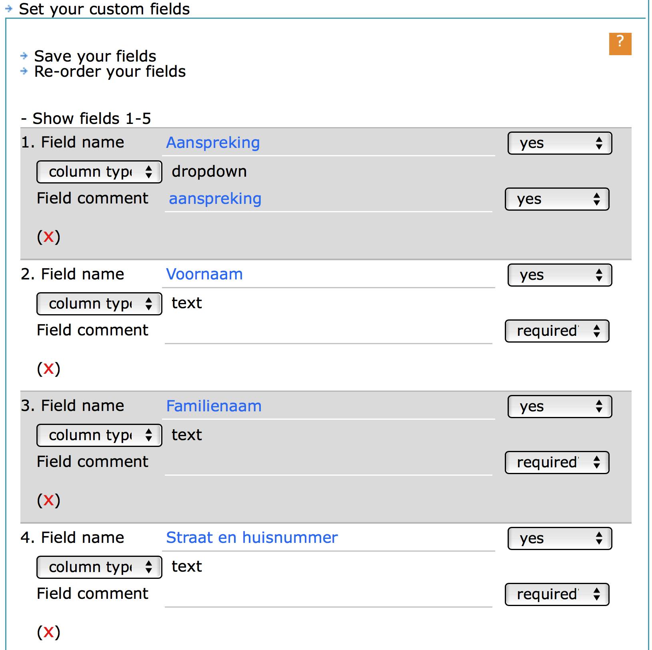This screenshot has width=652, height=650.
Task: Open column type dropdown for Aanspreking
Action: click(99, 172)
